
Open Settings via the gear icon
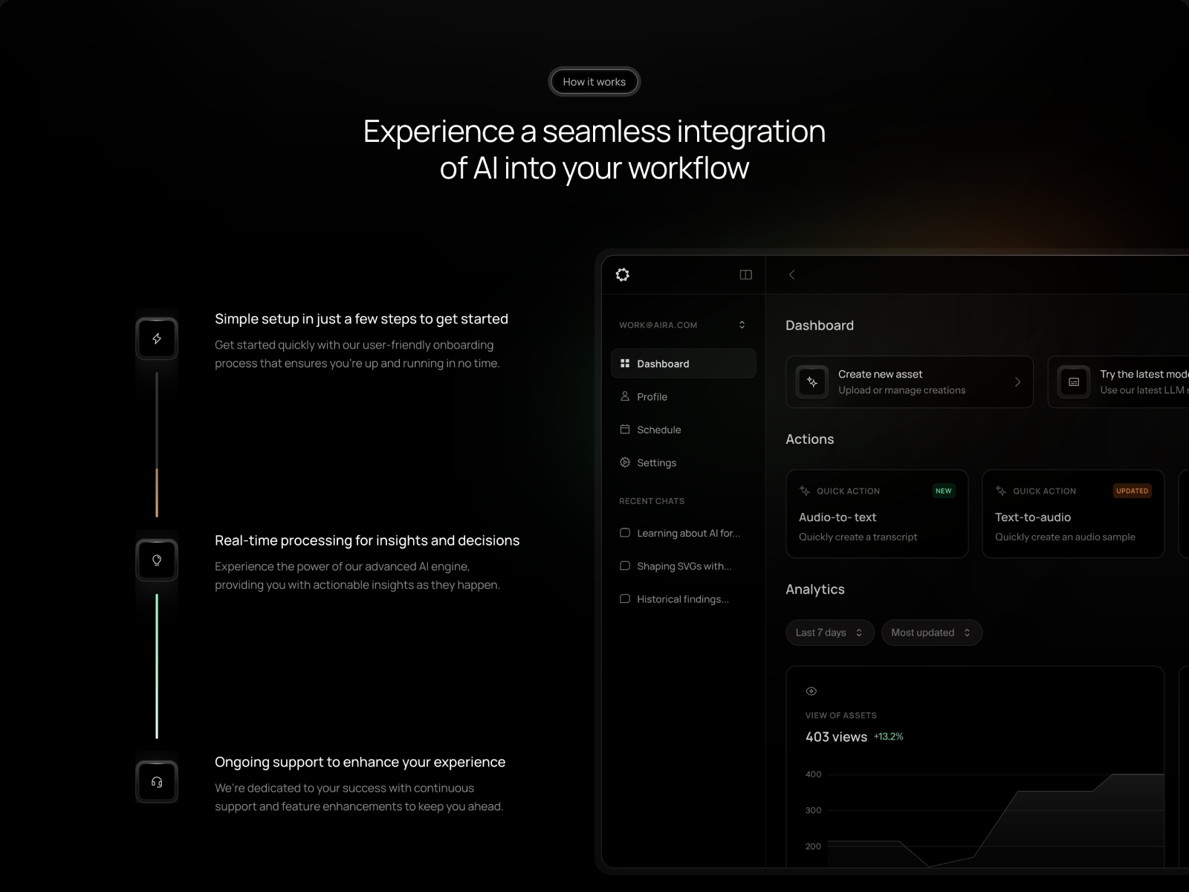click(625, 462)
